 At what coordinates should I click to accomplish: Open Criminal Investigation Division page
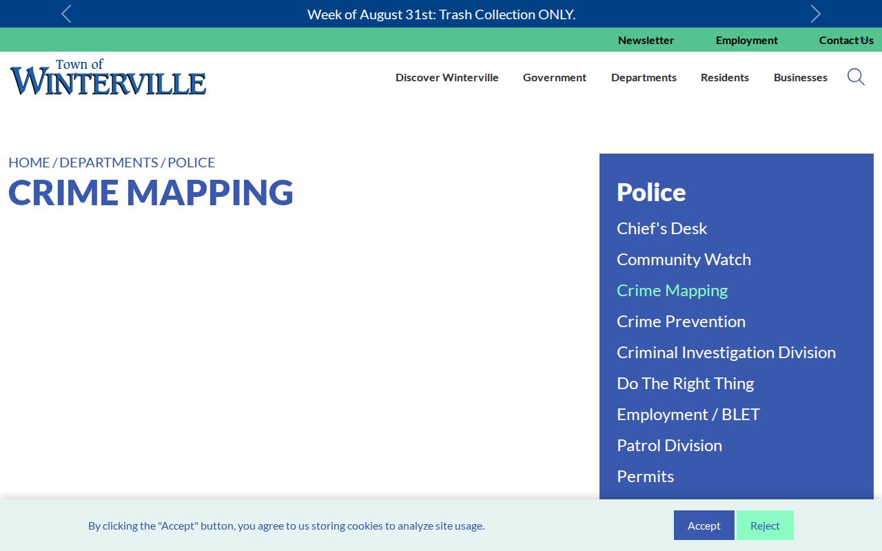point(726,353)
